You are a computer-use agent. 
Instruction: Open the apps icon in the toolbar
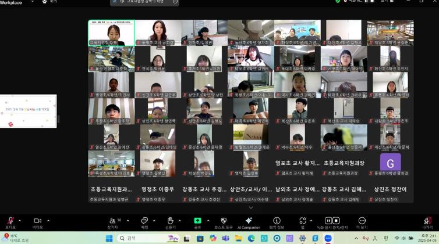302,221
